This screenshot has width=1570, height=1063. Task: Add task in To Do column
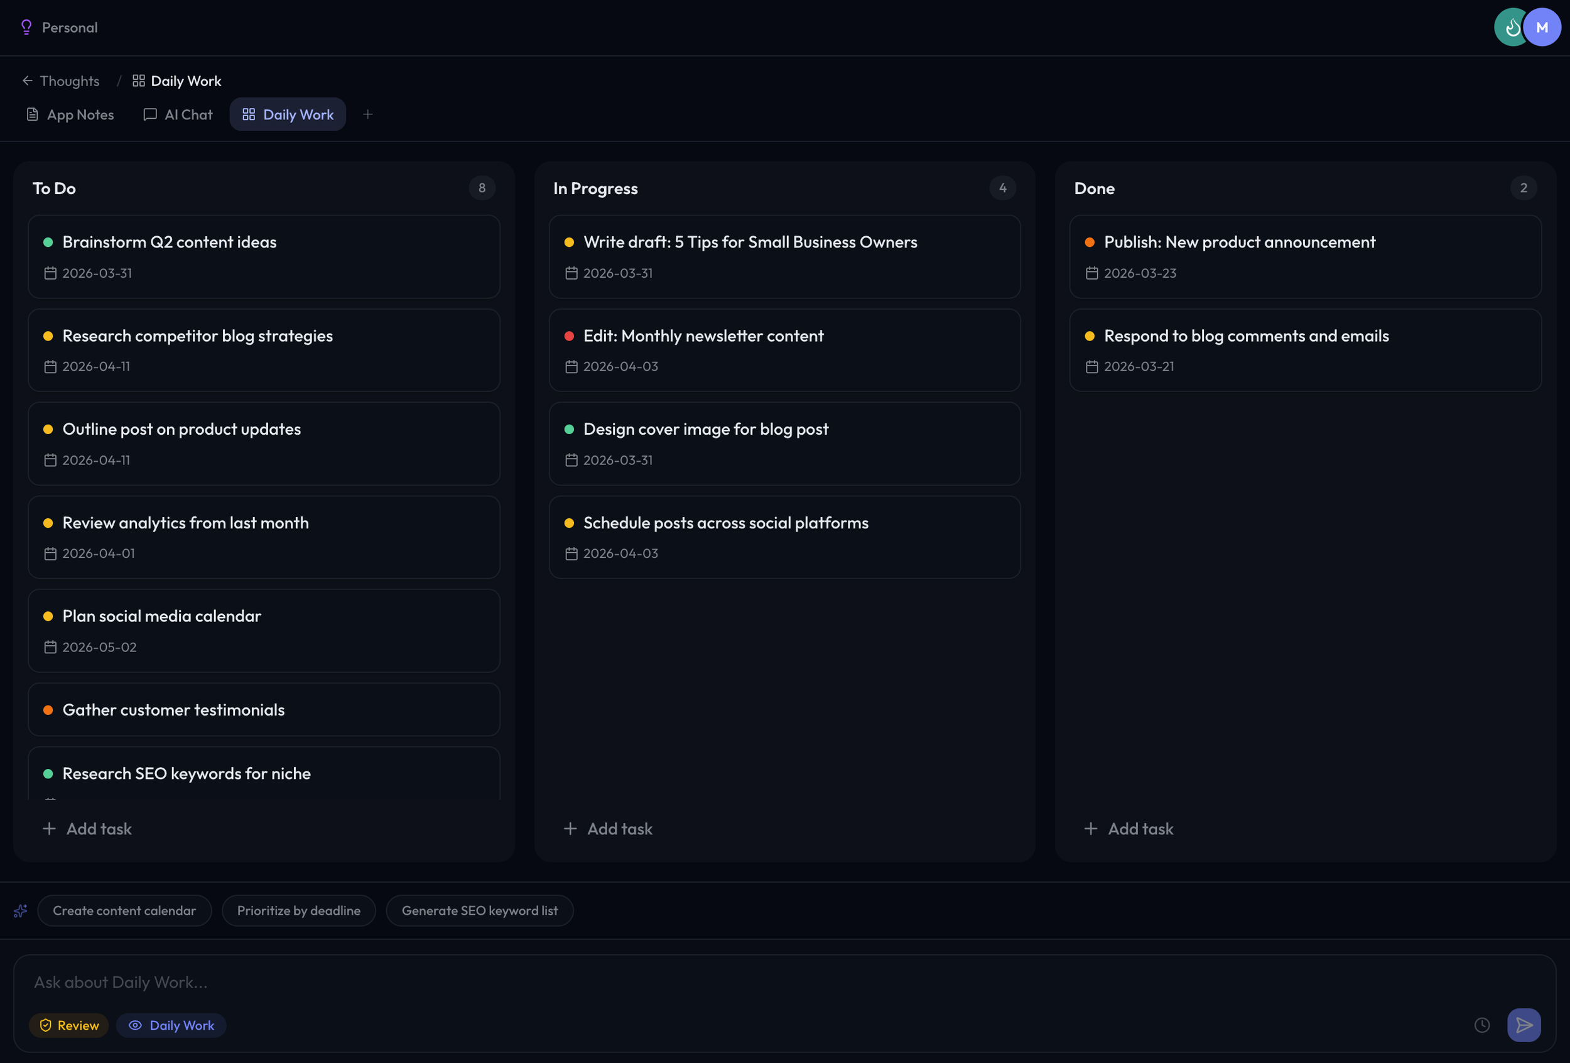tap(88, 829)
